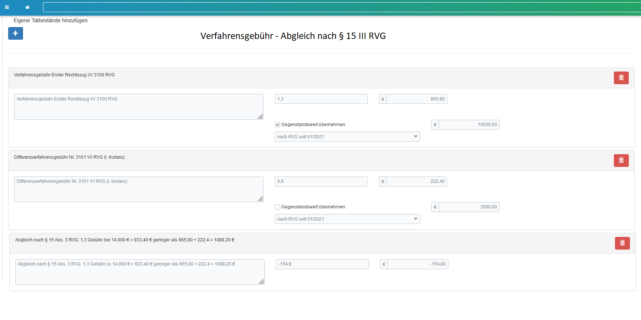Go to home via the house icon
The image size is (641, 320).
tap(27, 7)
